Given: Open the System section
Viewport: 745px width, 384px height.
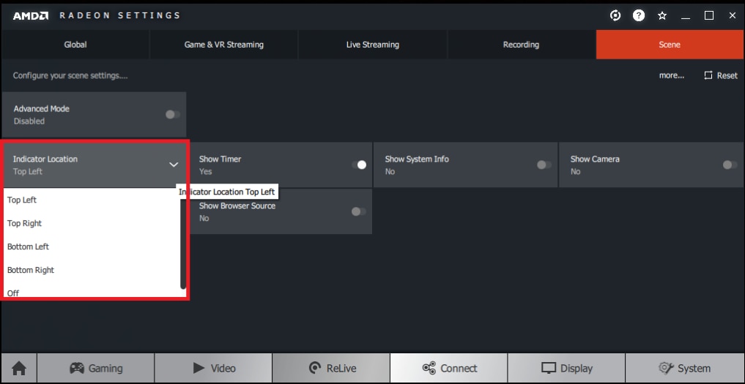Looking at the screenshot, I should (x=684, y=368).
